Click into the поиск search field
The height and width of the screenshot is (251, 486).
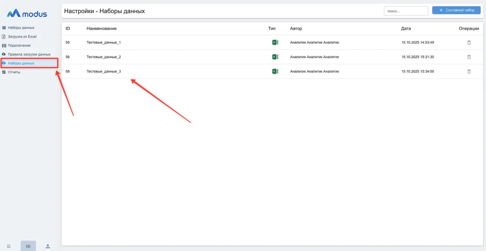pyautogui.click(x=406, y=11)
